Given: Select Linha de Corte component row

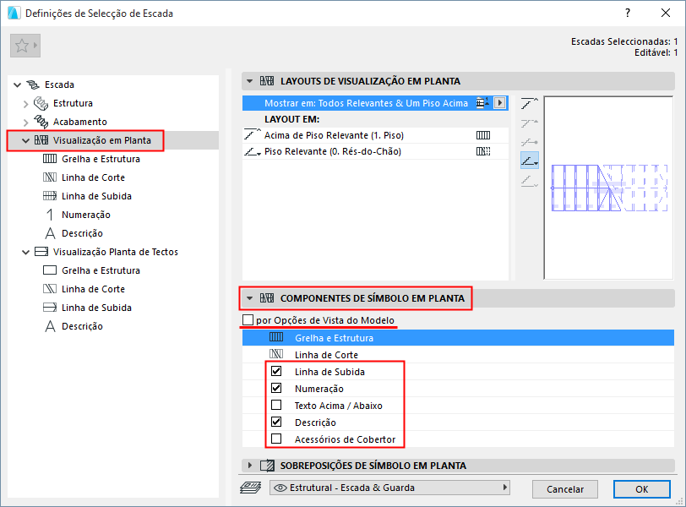Looking at the screenshot, I should (458, 355).
